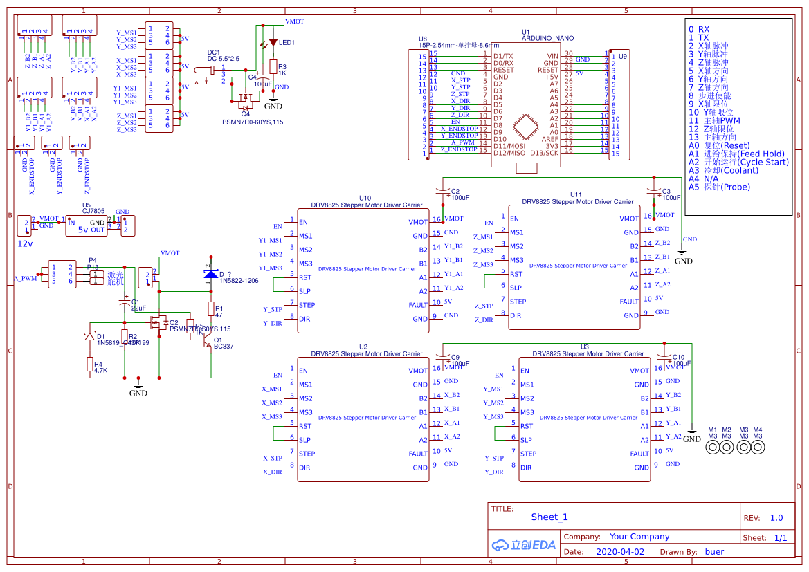This screenshot has height=572, width=809.
Task: Click the '12v' connector label
Action: click(26, 243)
